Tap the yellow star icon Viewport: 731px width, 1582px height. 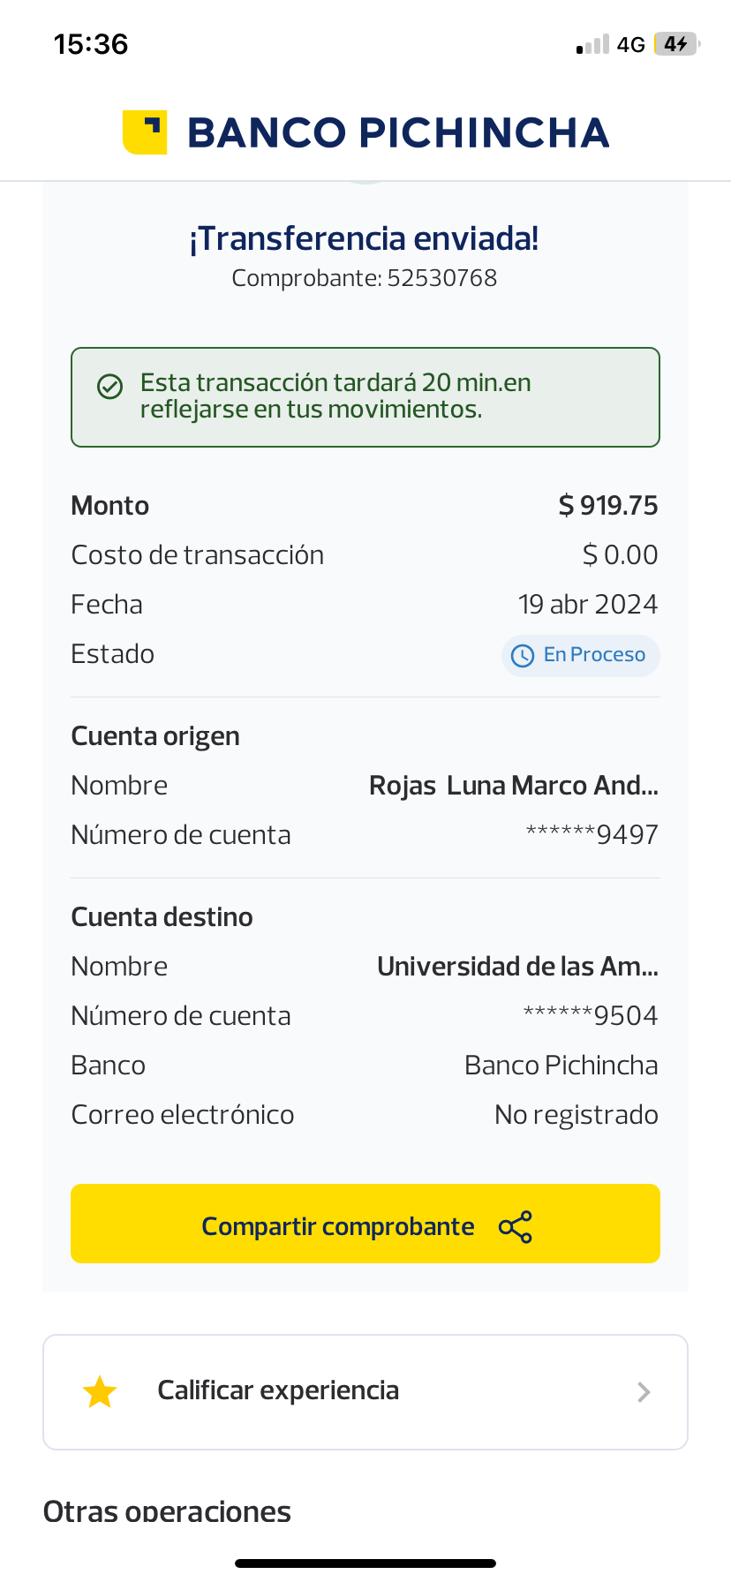point(100,1392)
